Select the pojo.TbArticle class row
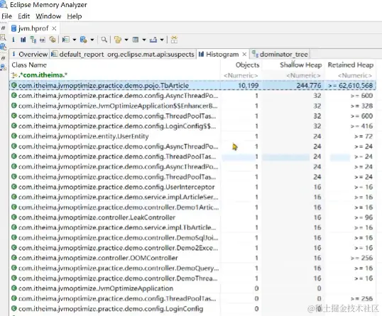The height and width of the screenshot is (316, 382). coord(192,85)
